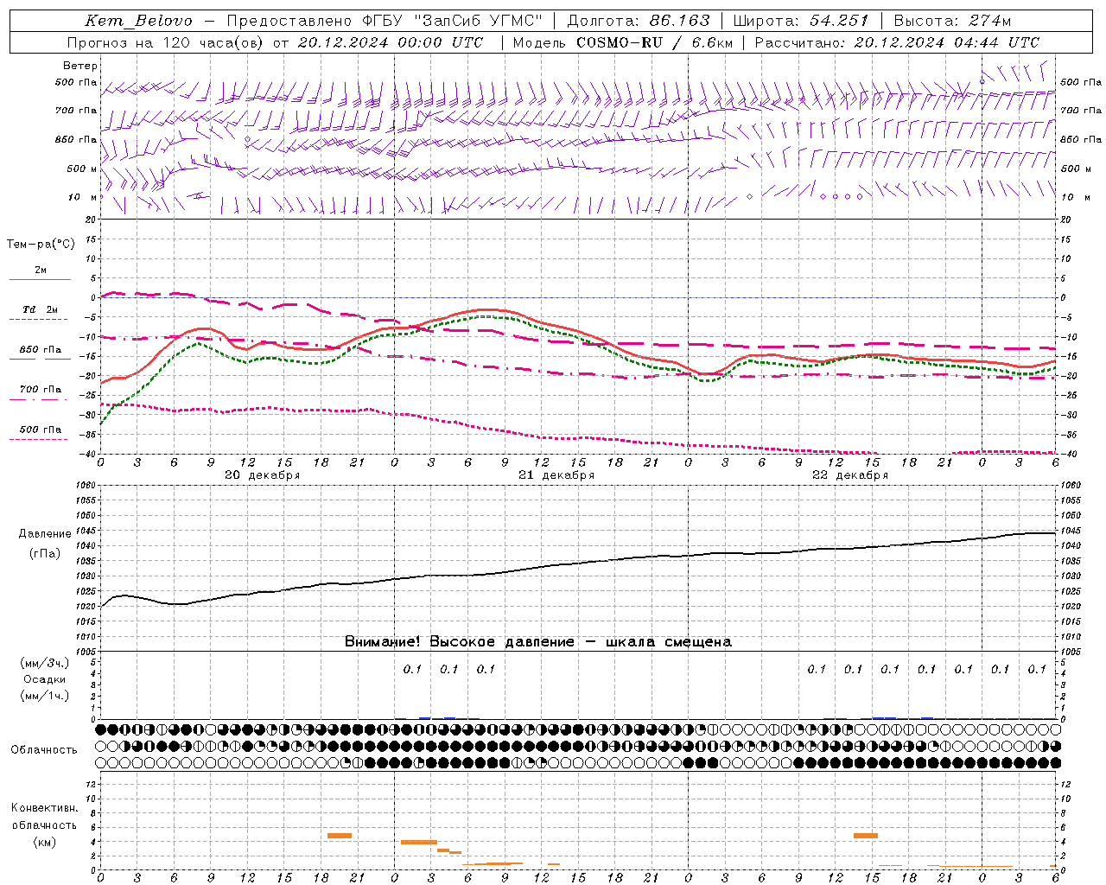Viewport: 1106px width, 885px height.
Task: Click the model label COSMO-RU / 6.6км
Action: tap(654, 42)
